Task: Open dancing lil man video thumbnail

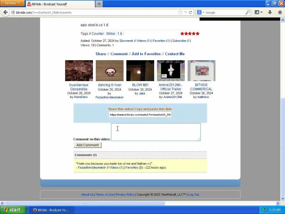Action: (x=110, y=70)
